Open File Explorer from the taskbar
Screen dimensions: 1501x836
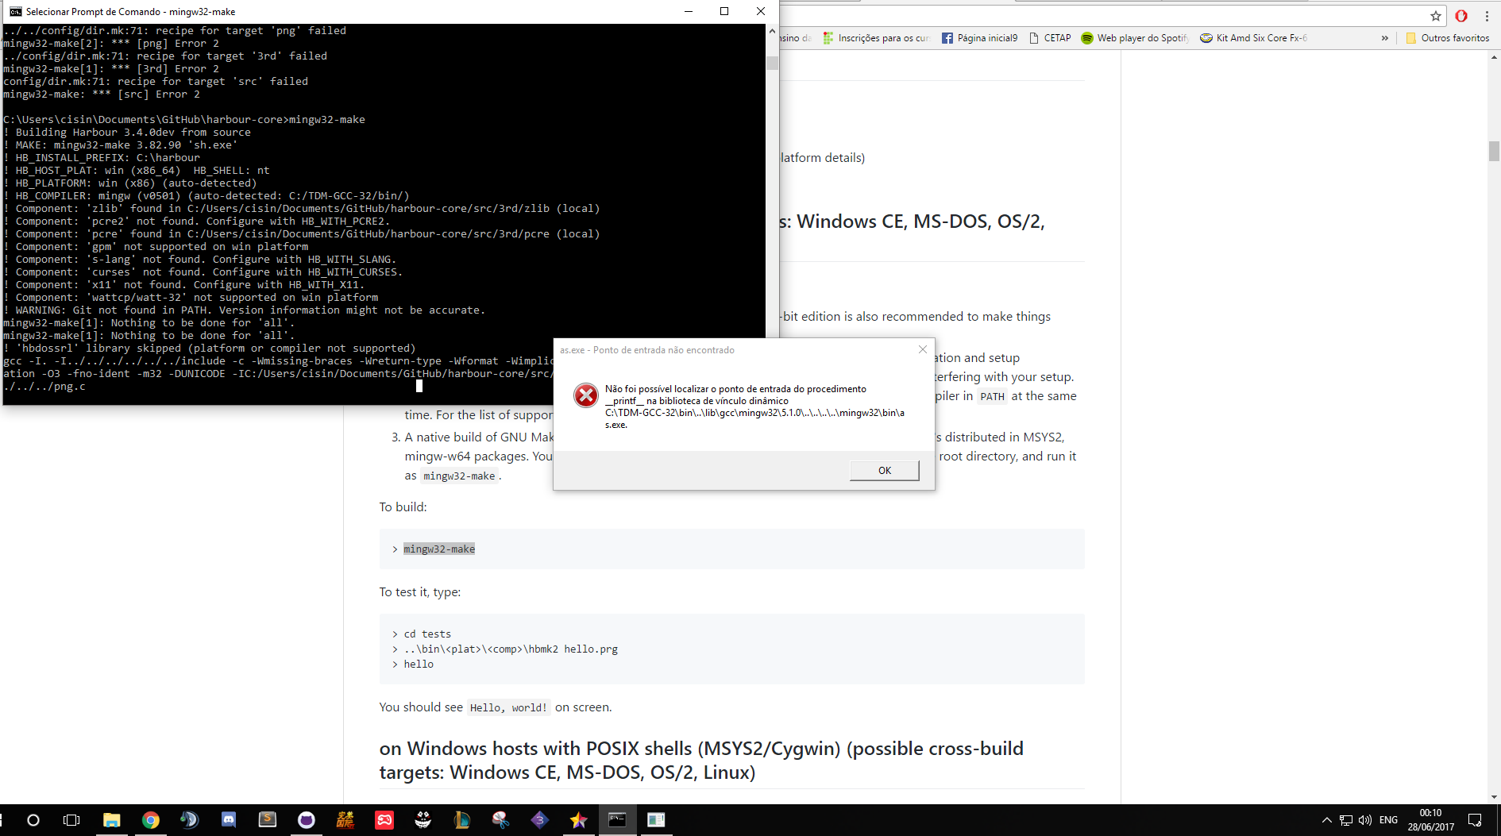pos(111,820)
